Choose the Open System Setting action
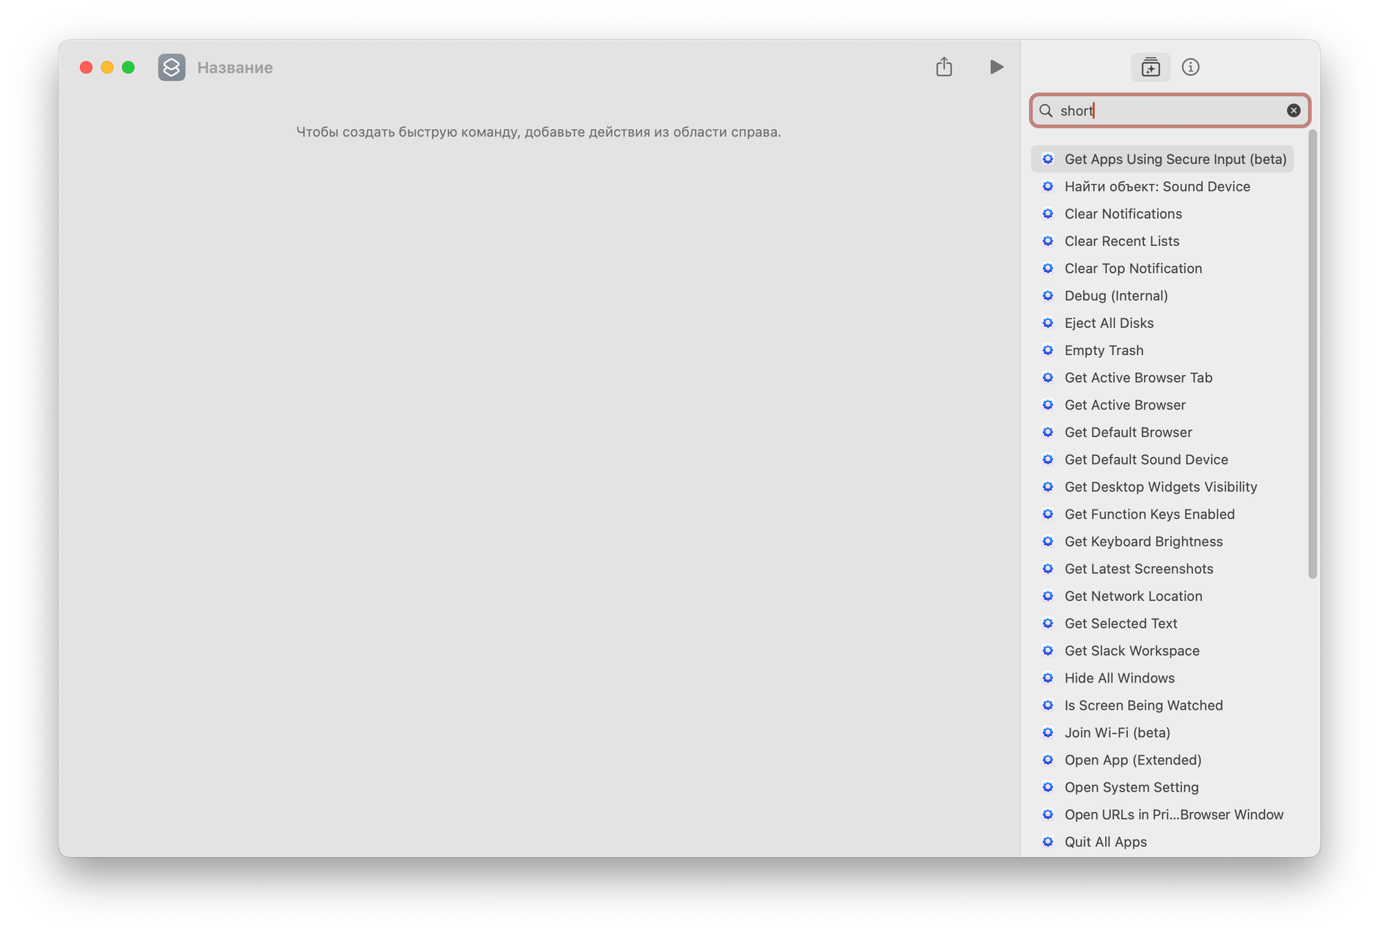Screen dimensions: 1379x935 1131,787
